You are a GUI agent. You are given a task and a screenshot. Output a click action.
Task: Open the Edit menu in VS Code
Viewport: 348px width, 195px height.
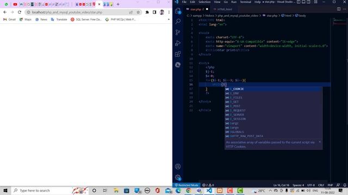(x=192, y=2)
